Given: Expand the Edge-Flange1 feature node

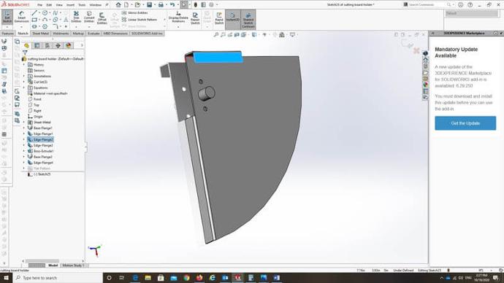Looking at the screenshot, I should [24, 133].
